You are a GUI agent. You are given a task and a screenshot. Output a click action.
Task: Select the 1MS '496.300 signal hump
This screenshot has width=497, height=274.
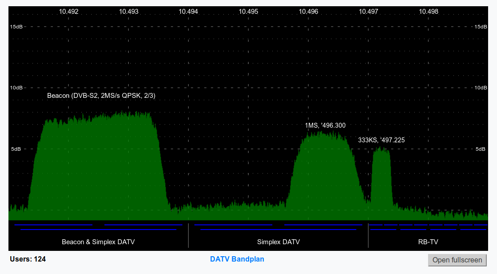coord(326,174)
